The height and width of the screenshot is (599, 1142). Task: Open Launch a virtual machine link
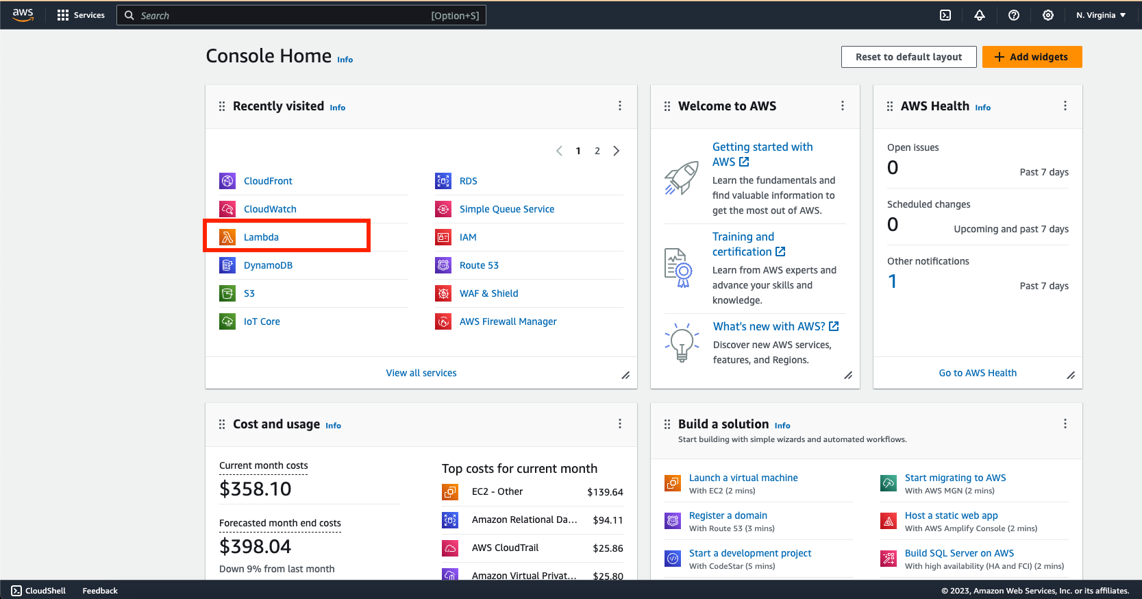click(743, 478)
